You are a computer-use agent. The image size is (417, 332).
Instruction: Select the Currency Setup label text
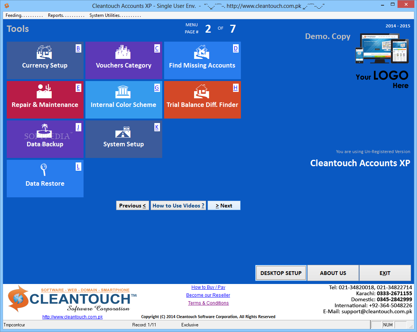pos(45,66)
